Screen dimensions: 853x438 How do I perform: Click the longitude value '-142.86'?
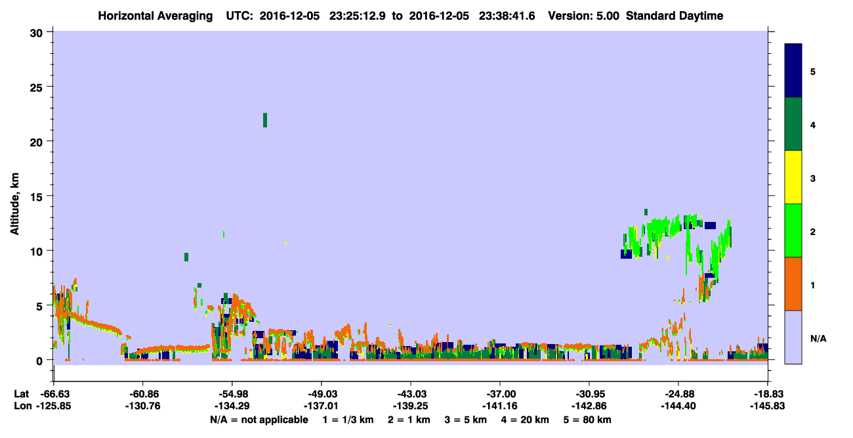pos(589,406)
